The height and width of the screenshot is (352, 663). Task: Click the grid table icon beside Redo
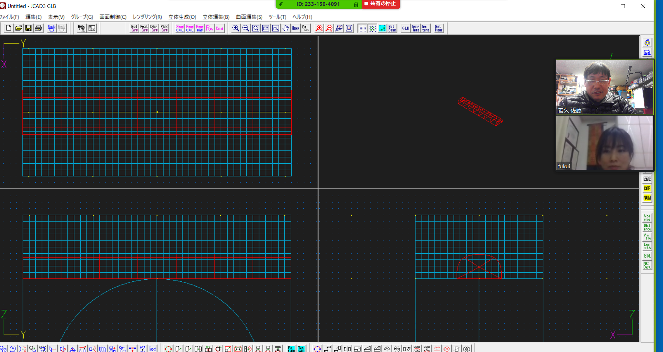[x=82, y=28]
